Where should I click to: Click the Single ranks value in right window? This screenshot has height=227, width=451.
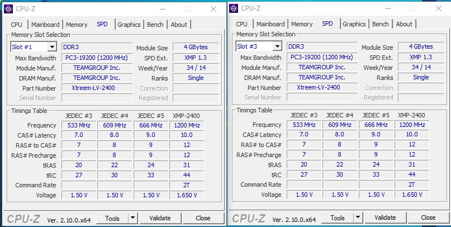click(x=421, y=77)
